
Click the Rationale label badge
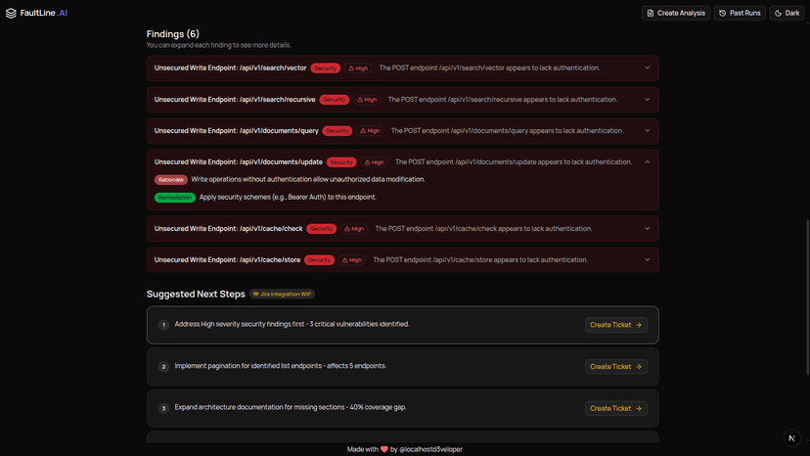pyautogui.click(x=170, y=180)
